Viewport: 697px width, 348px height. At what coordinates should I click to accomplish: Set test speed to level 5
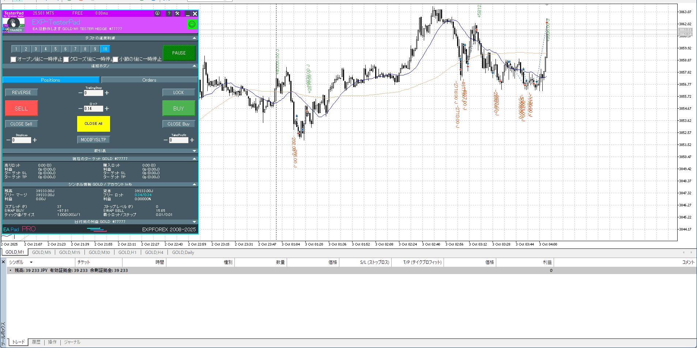[x=56, y=49]
